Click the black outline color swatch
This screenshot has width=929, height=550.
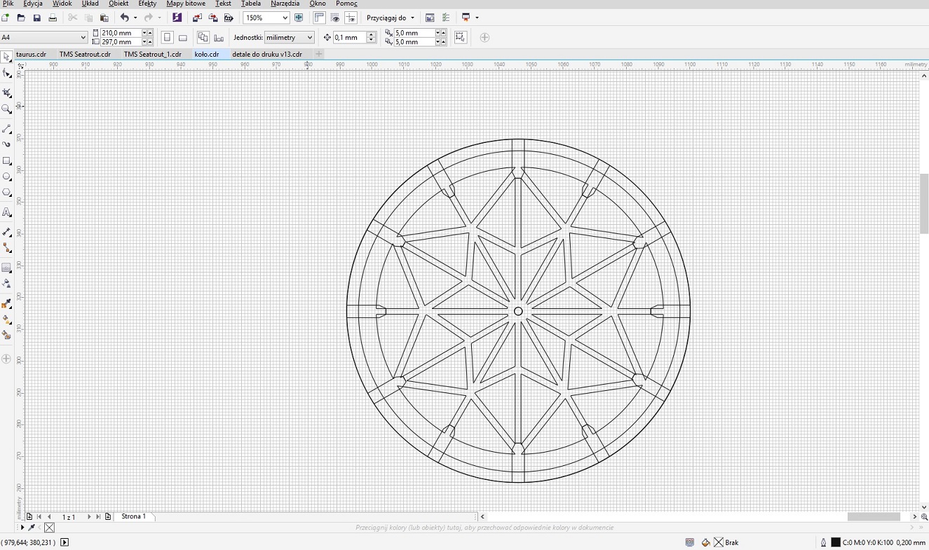[836, 542]
